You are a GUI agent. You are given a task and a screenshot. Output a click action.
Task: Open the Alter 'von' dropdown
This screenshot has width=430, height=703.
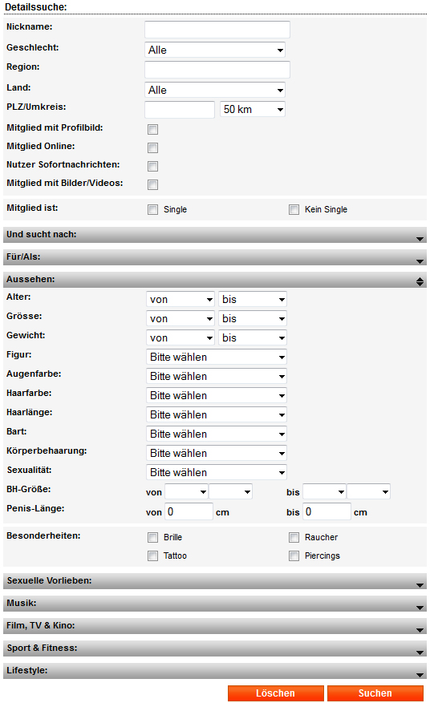pyautogui.click(x=181, y=299)
